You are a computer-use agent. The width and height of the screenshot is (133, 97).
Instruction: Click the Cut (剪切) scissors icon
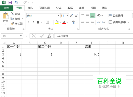pos(12,14)
